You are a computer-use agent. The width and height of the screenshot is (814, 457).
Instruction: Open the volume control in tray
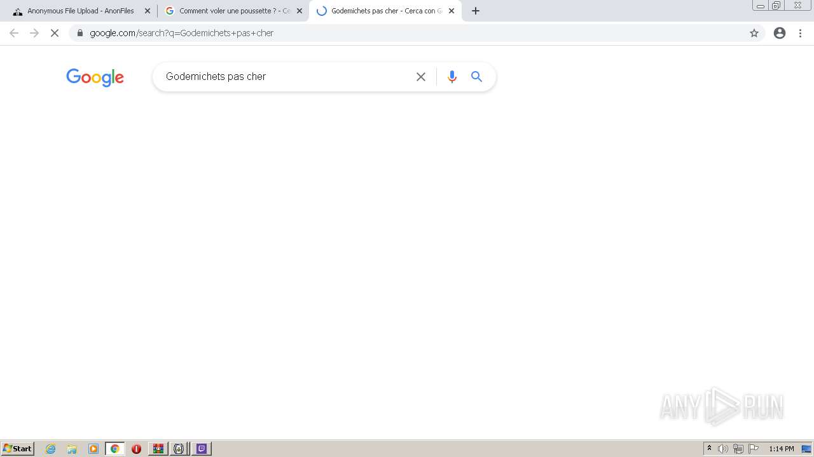(723, 449)
